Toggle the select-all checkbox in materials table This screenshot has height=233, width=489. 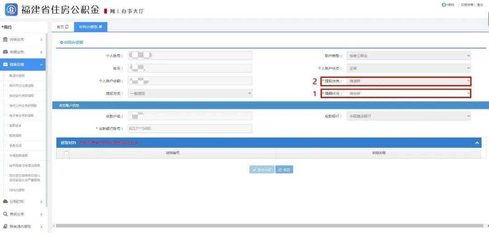coord(66,153)
